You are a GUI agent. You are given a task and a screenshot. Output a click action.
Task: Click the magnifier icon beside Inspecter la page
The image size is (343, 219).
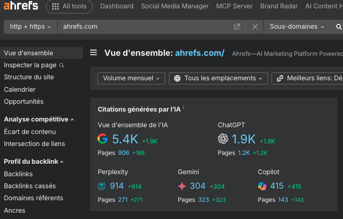[62, 65]
